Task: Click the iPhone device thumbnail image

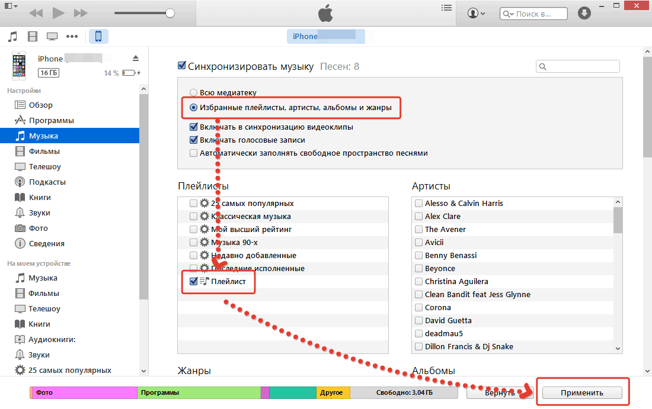Action: [x=19, y=66]
